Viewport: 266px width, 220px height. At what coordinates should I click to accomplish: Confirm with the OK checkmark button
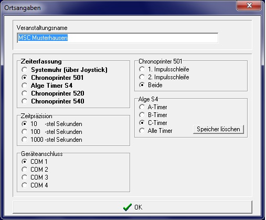point(133,207)
